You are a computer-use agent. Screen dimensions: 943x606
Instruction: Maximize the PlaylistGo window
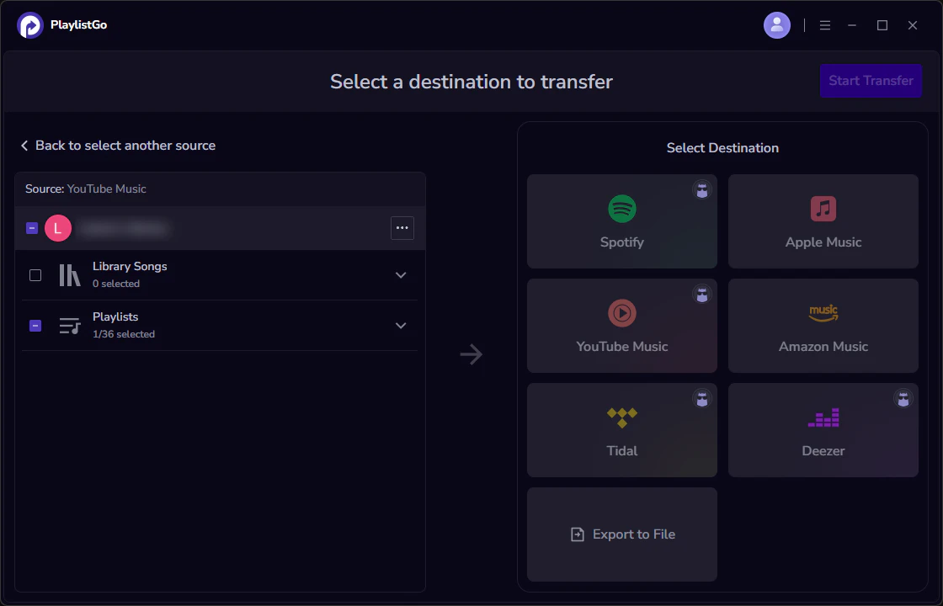(x=882, y=25)
